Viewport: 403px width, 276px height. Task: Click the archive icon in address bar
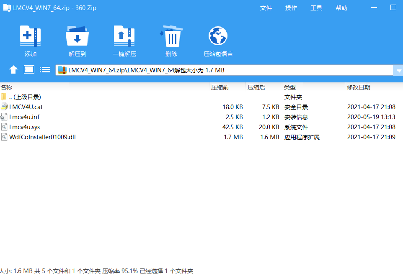tap(62, 70)
